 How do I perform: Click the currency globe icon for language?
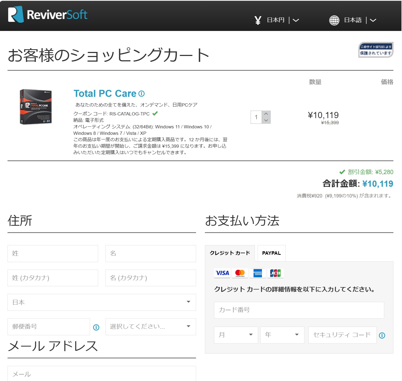click(335, 20)
